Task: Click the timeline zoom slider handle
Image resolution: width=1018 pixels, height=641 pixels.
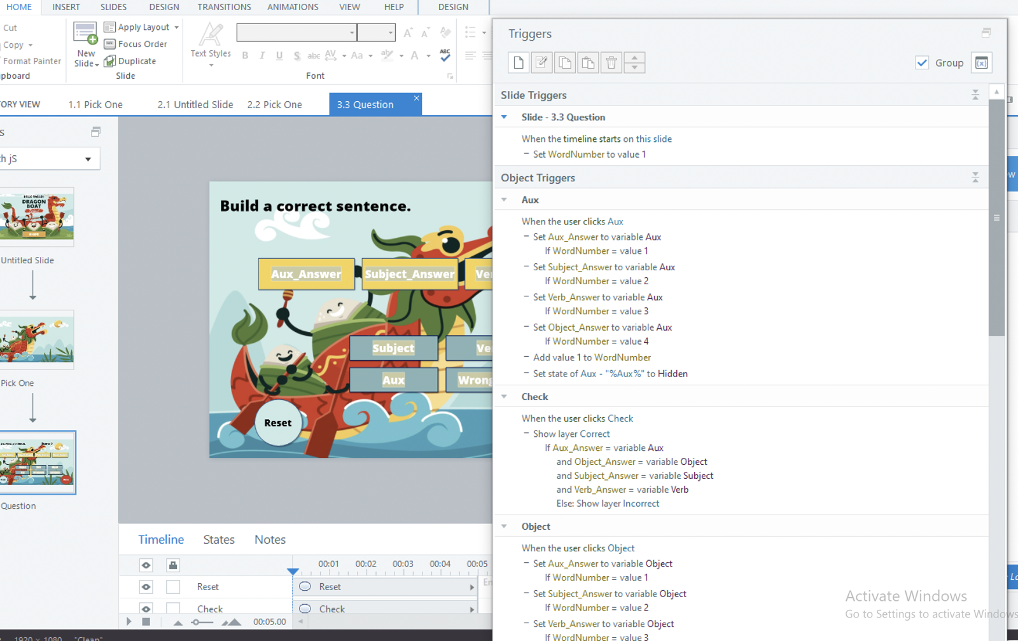Action: pos(195,622)
